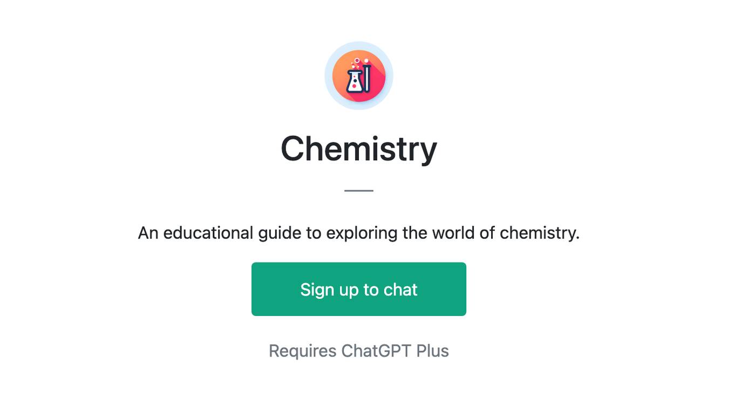Click the Sign up to chat button
734x412 pixels.
pyautogui.click(x=359, y=289)
